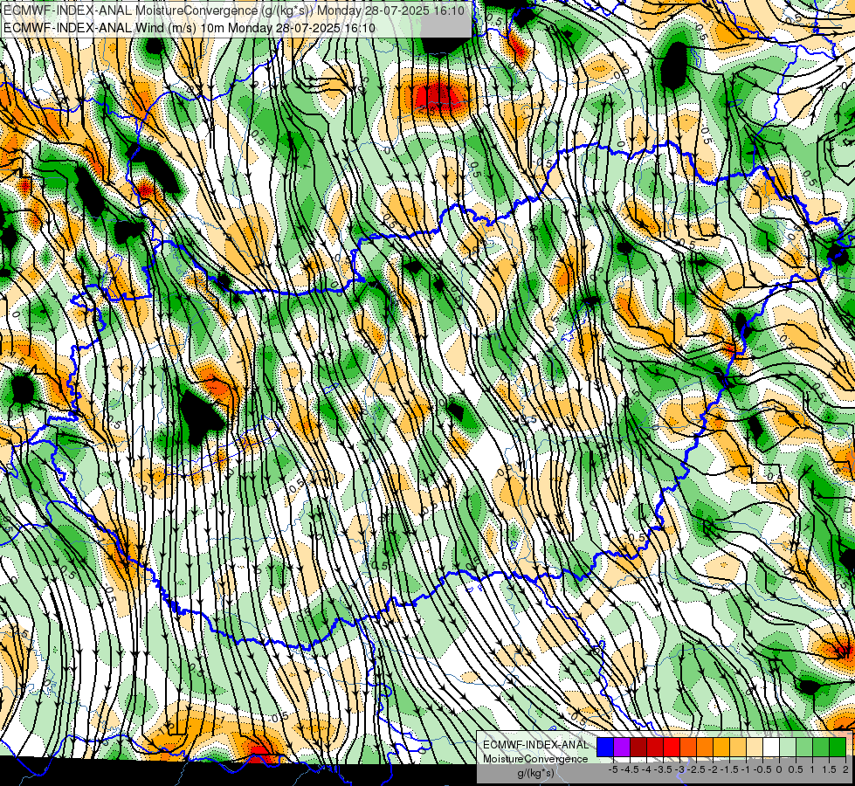Click the ECMWF-INDEX-ANAL label in the legend
The image size is (855, 786).
536,745
